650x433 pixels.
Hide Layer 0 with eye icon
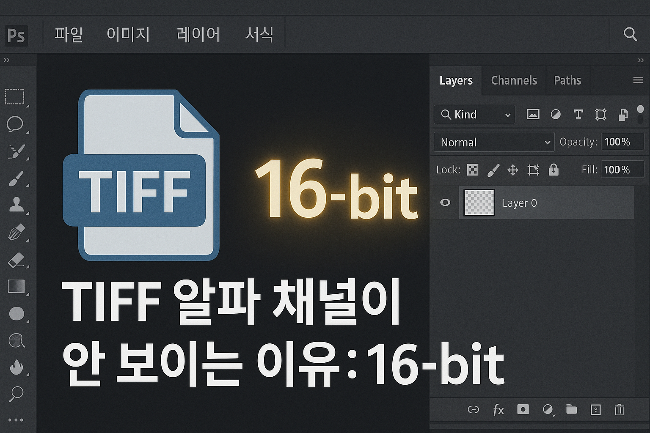click(x=445, y=203)
